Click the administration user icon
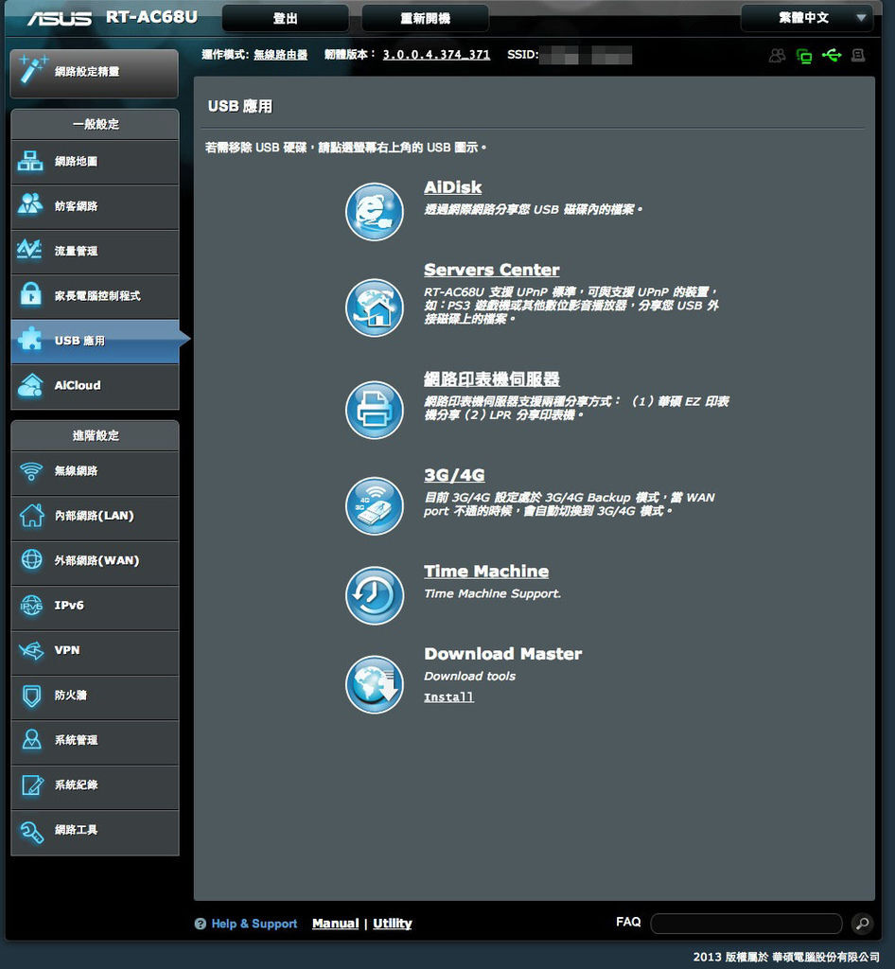This screenshot has width=895, height=969. tap(31, 739)
